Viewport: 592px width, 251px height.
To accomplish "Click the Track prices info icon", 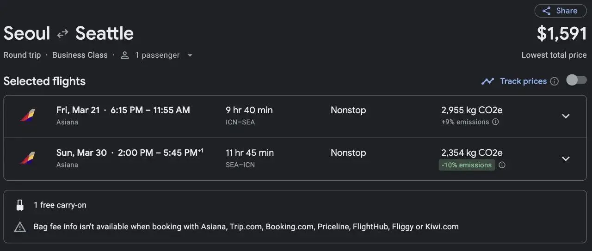I will click(x=555, y=81).
